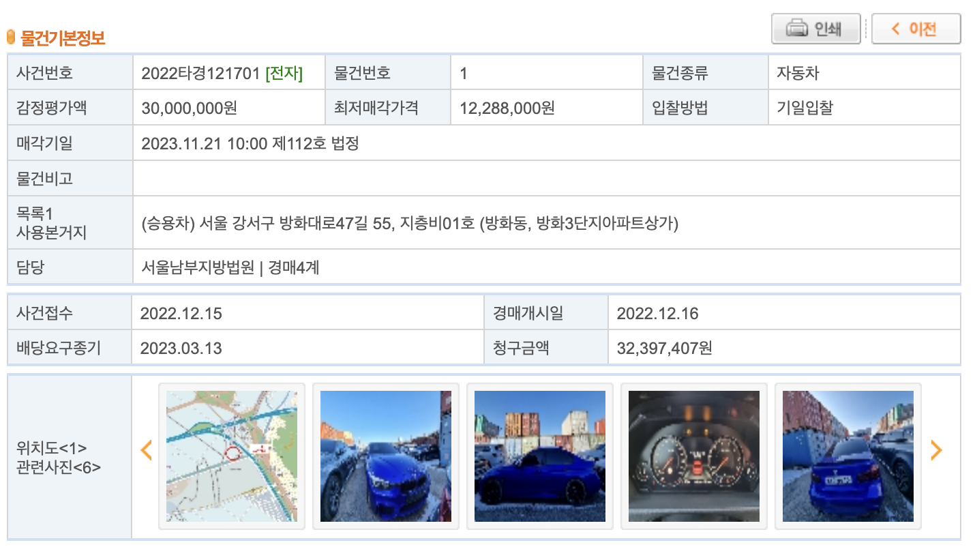This screenshot has height=547, width=975.
Task: Click the 최저매각가격 header cell
Action: coord(388,107)
